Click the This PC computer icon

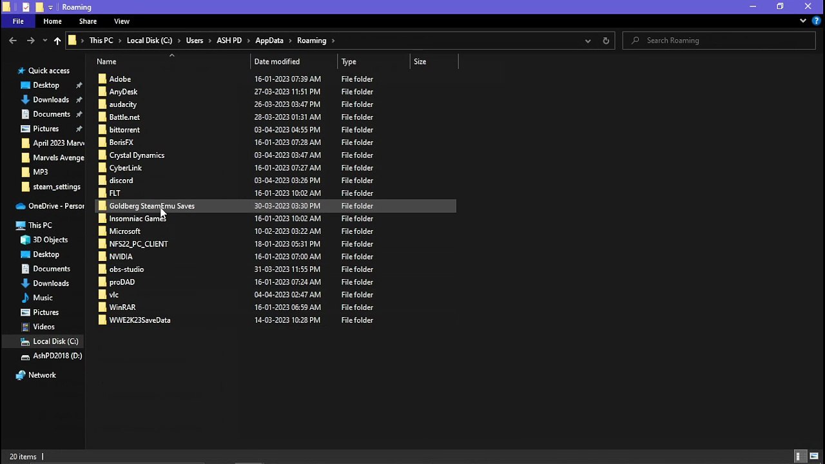click(x=21, y=226)
